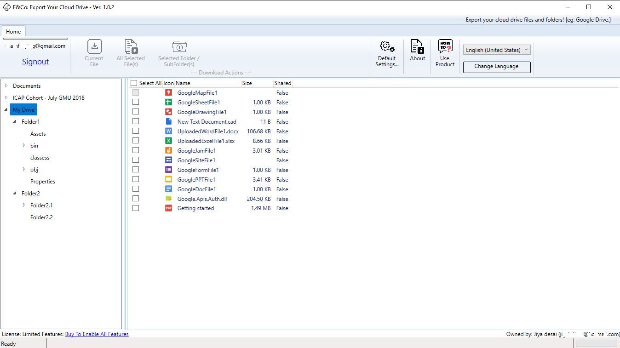
Task: Select the Properties folder in tree
Action: click(x=43, y=182)
